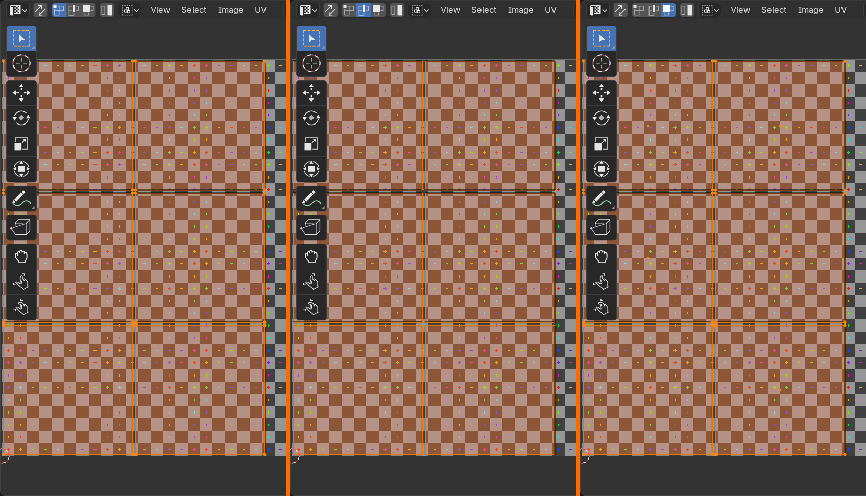Choose the Grab sculpt tool in right panel
866x496 pixels.
pyautogui.click(x=602, y=257)
